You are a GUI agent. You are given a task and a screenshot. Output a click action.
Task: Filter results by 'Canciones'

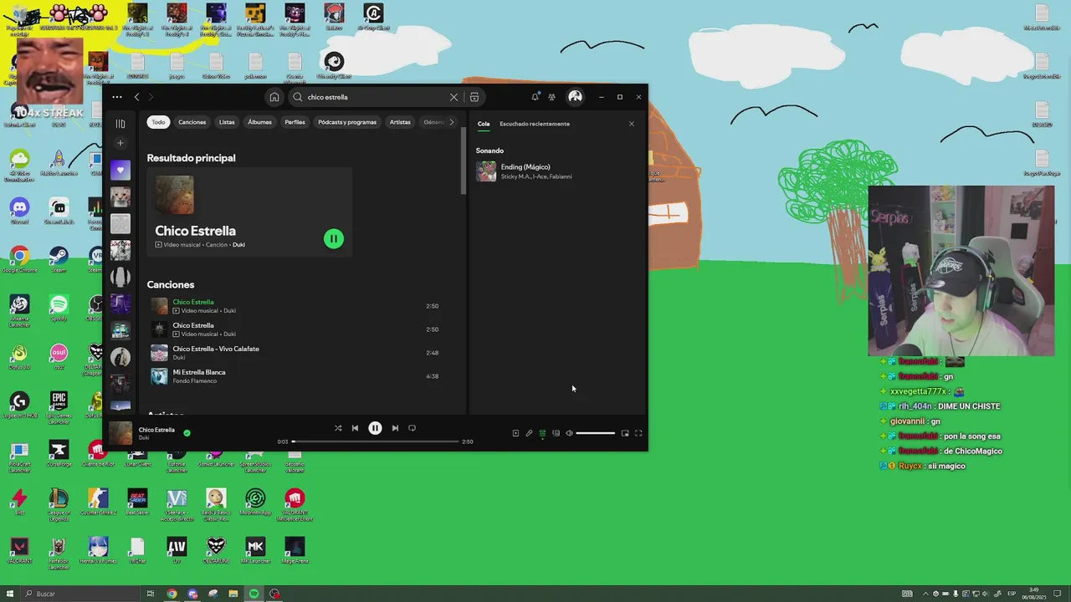(x=192, y=122)
